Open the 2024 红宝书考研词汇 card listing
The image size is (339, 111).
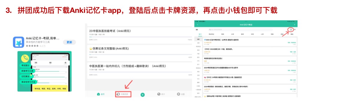[x=250, y=42]
